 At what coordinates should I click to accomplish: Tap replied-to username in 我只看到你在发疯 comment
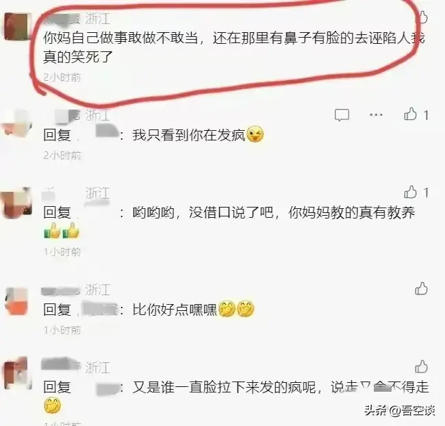pos(107,131)
